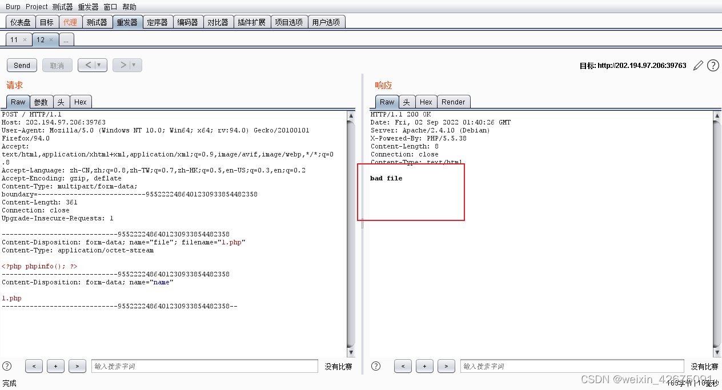Open the Project menu

(x=37, y=7)
